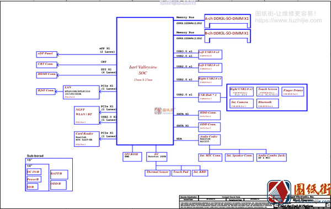Click the CRT signal label beside the SOC

click(104, 62)
